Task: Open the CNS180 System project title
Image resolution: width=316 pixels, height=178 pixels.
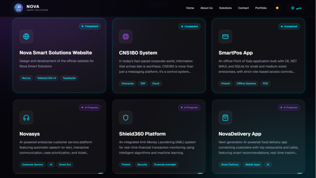Action: click(x=138, y=53)
